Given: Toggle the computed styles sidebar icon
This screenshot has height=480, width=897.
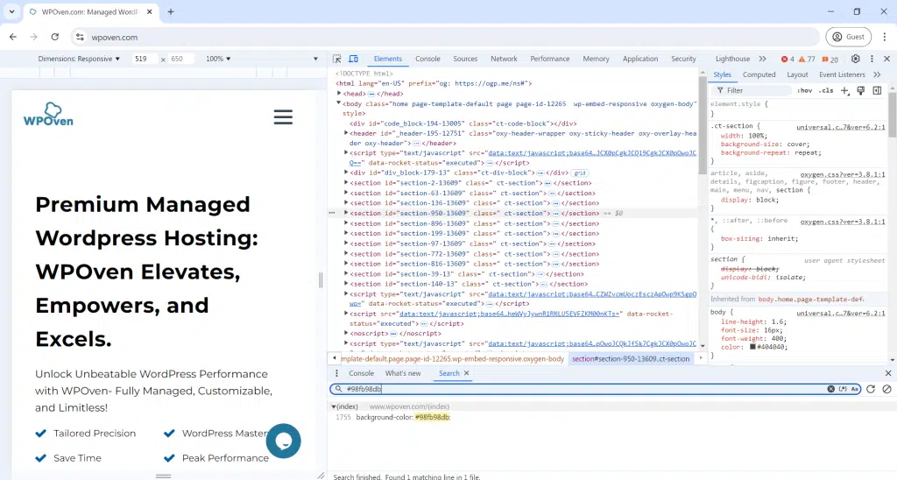Looking at the screenshot, I should point(877,90).
